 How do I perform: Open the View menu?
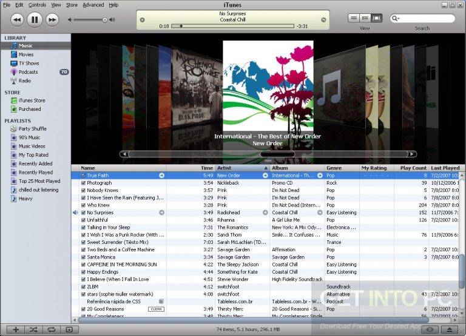pos(56,5)
